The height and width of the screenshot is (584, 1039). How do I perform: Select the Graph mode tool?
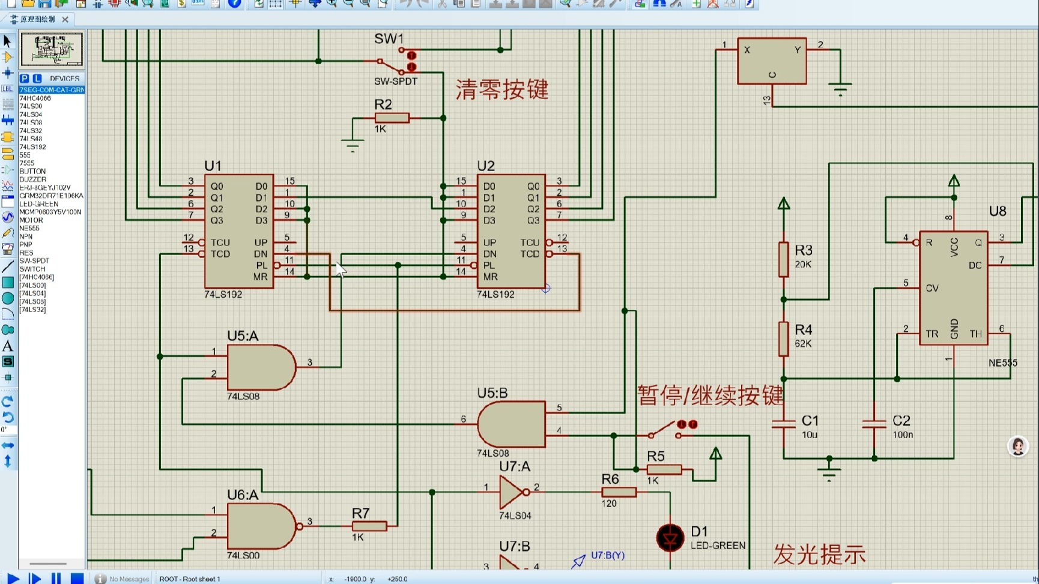(8, 186)
